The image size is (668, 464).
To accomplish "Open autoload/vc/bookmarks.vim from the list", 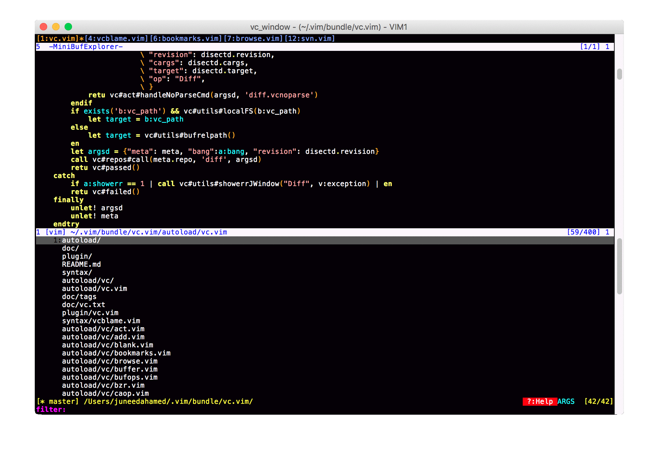I will 116,353.
